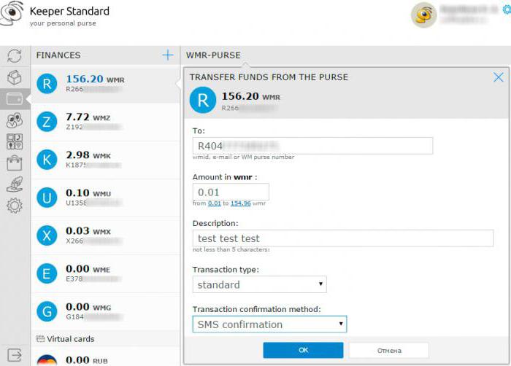The image size is (511, 366).
Task: Click the 0.00 RUB virtual card balance
Action: pos(87,360)
